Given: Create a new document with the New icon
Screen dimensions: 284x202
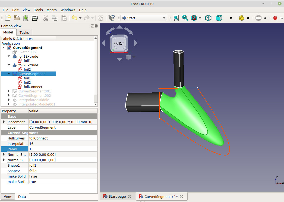Looking at the screenshot, I should [x=8, y=18].
